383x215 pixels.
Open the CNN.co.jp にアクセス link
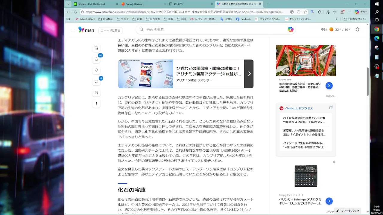(299, 108)
